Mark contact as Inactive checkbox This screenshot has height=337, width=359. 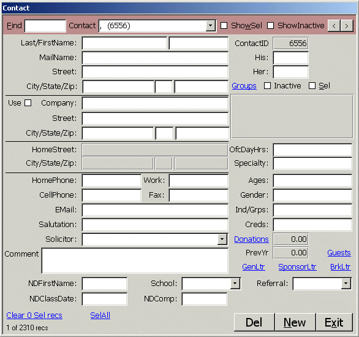267,86
